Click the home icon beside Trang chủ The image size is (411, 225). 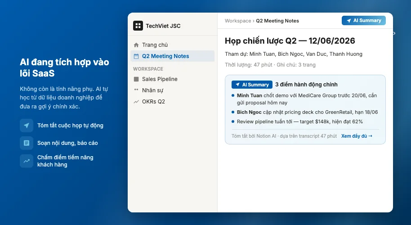136,45
